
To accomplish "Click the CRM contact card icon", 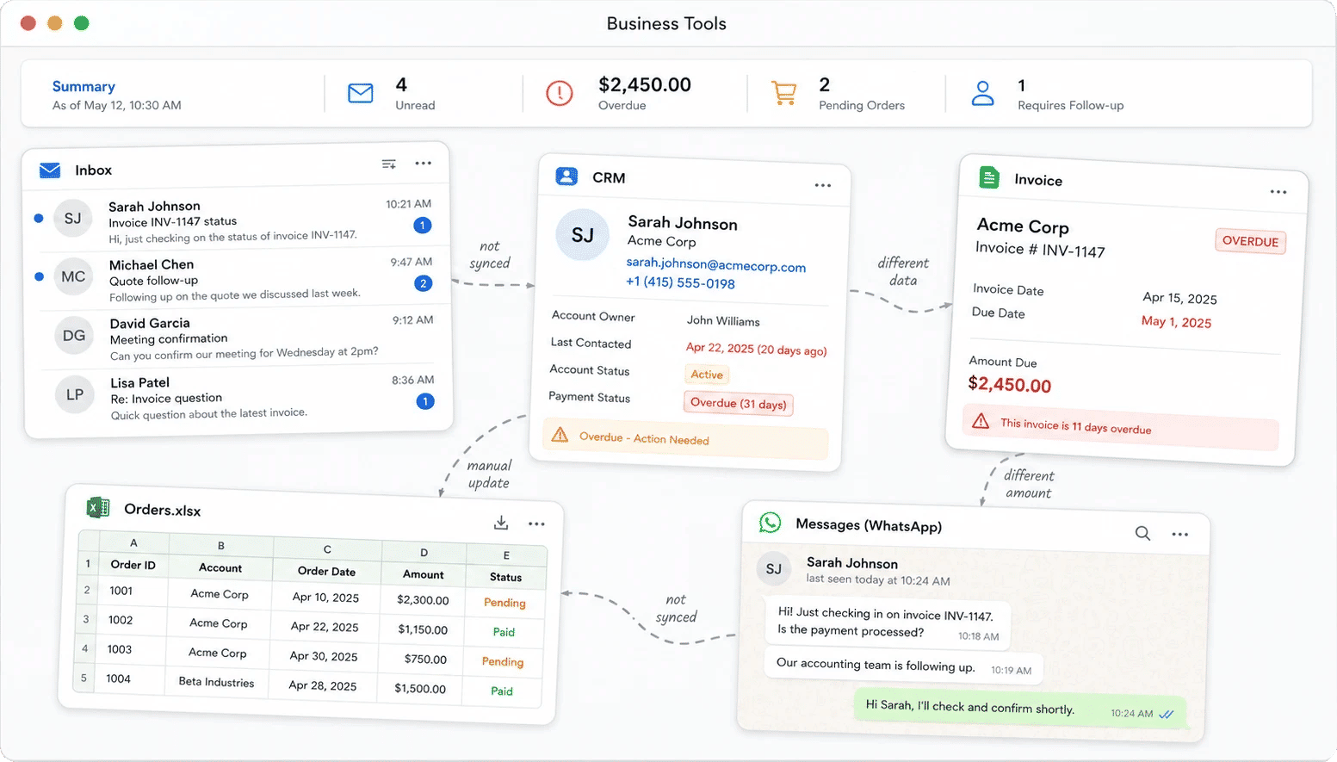I will click(x=566, y=177).
